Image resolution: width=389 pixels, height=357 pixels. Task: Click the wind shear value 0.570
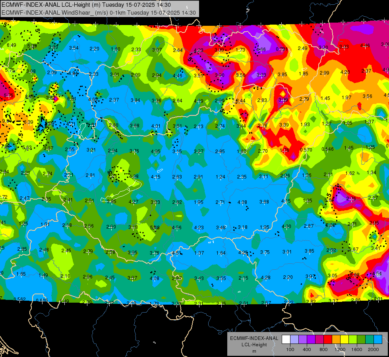[x=306, y=150]
